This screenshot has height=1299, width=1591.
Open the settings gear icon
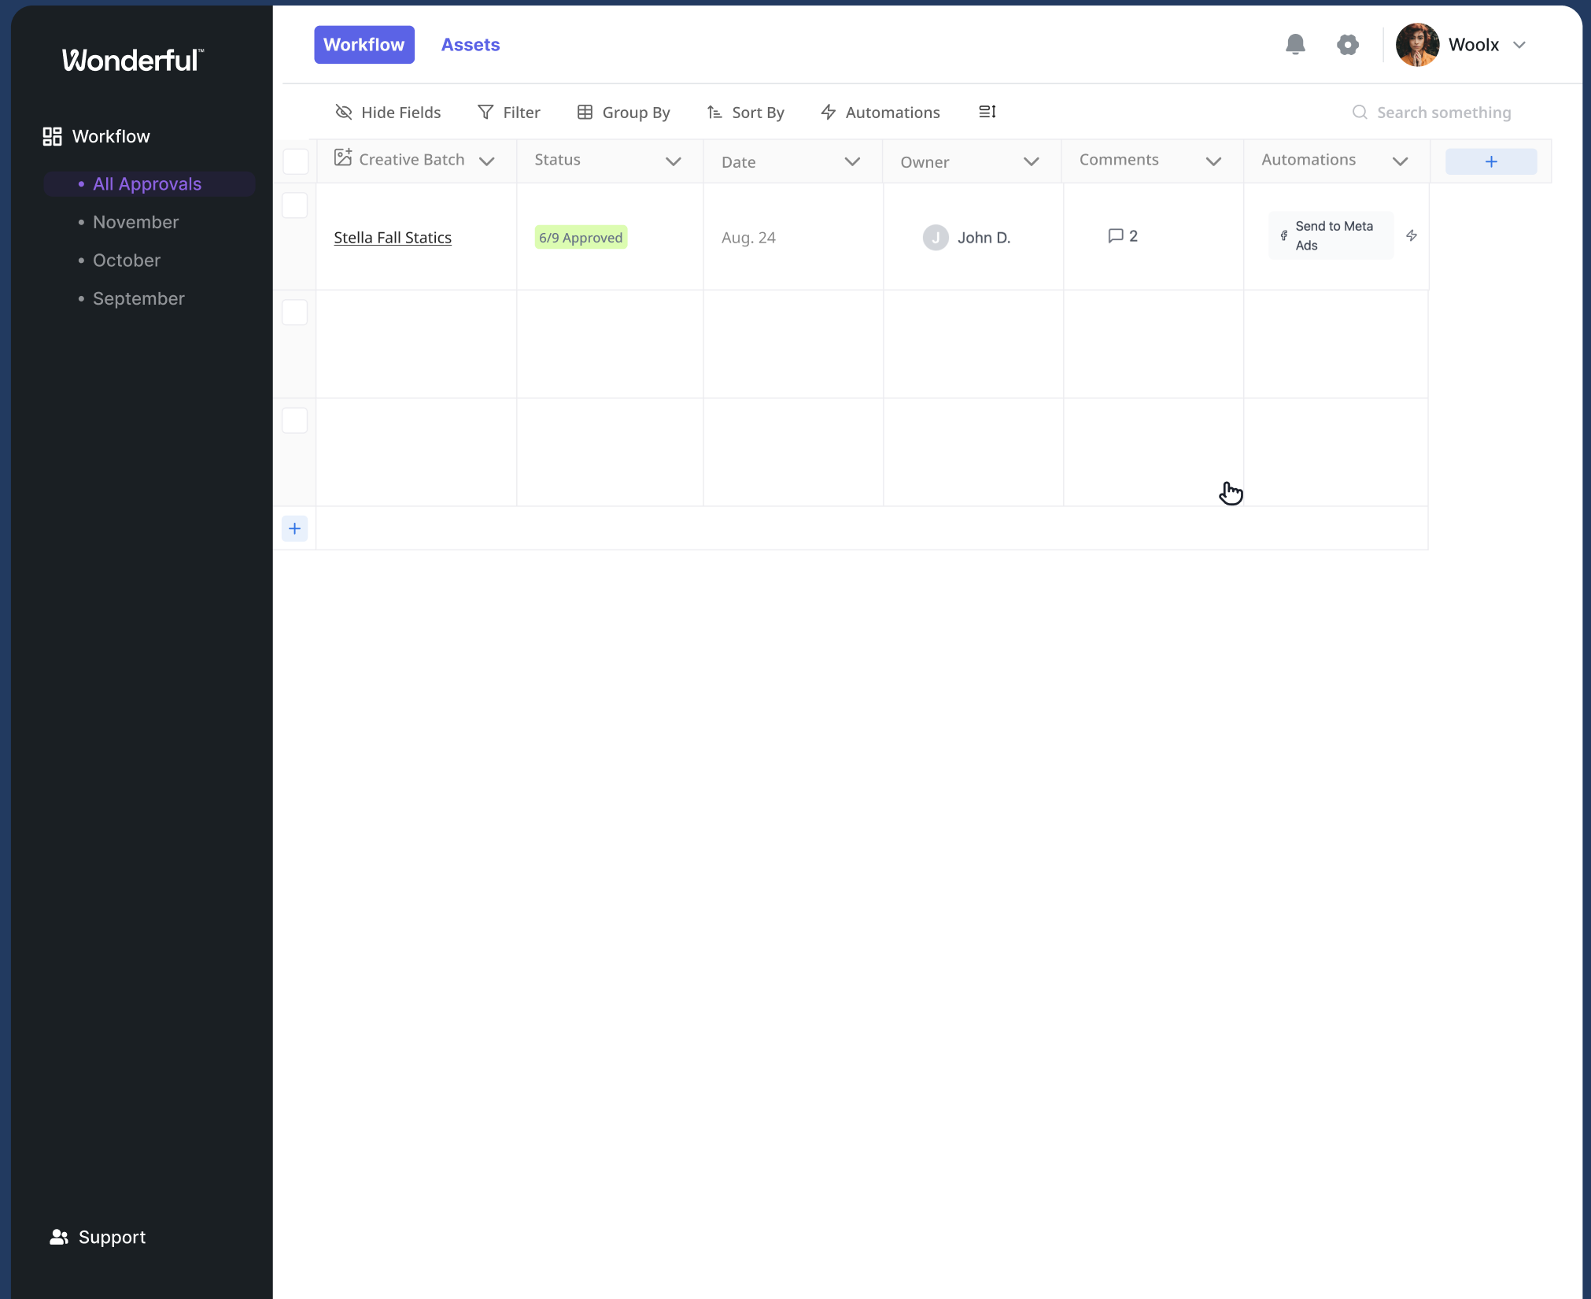(1348, 45)
